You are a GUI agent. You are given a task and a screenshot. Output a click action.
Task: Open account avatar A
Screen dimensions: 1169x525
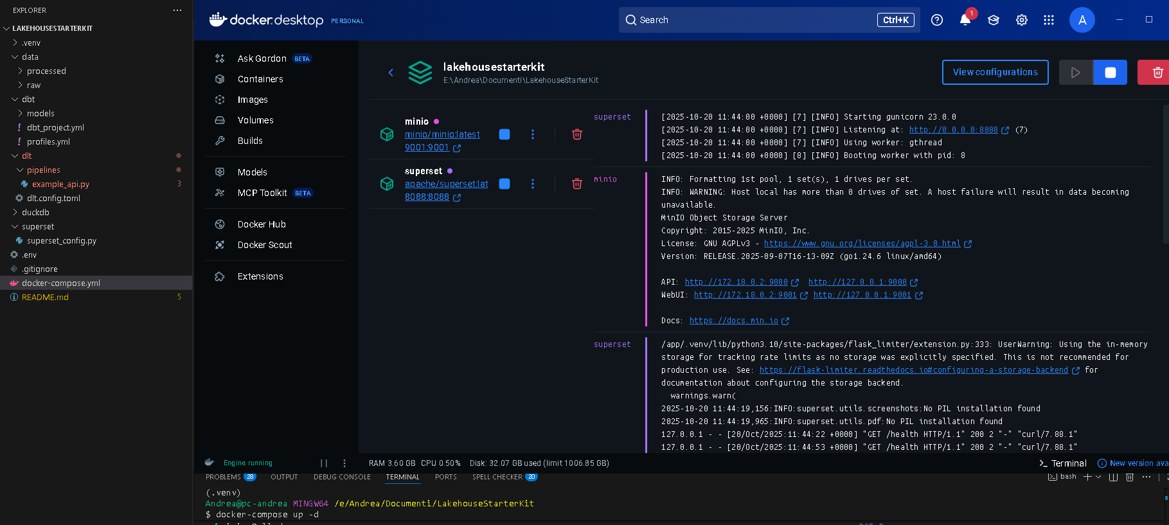click(x=1082, y=20)
